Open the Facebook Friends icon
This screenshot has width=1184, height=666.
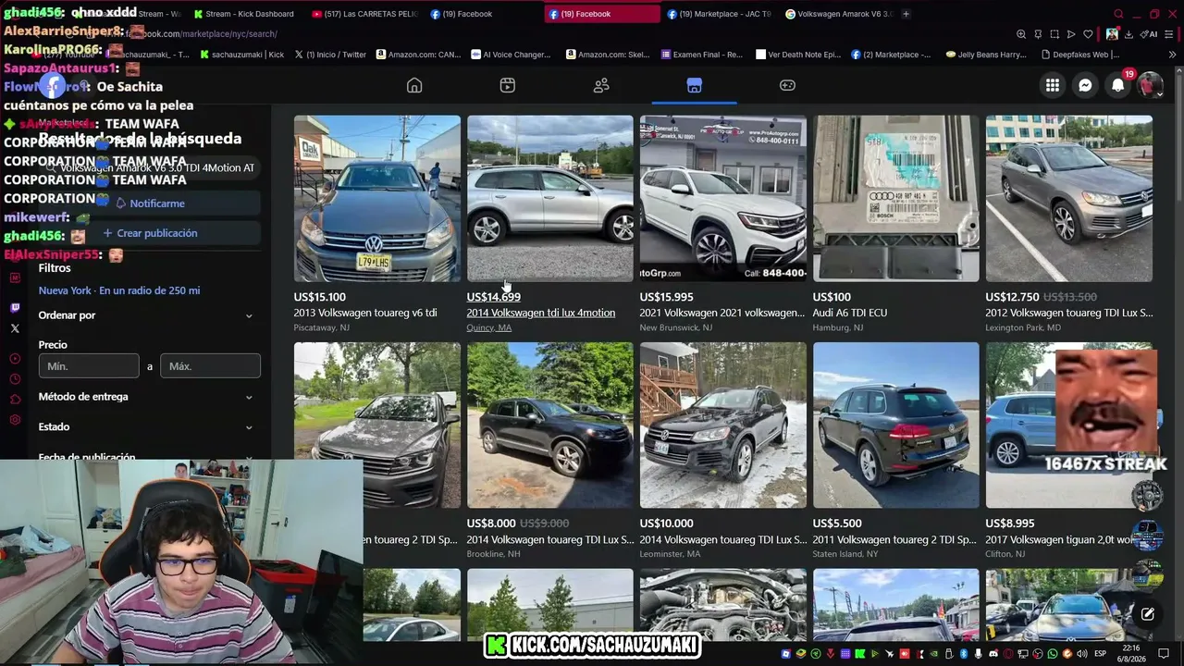coord(601,85)
